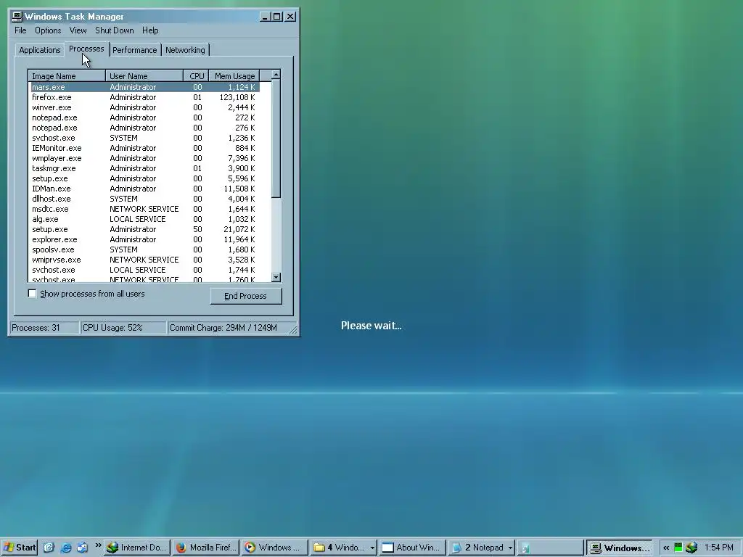Open the grouped 4 Windows Explorer taskbar button
The height and width of the screenshot is (557, 743).
click(343, 548)
